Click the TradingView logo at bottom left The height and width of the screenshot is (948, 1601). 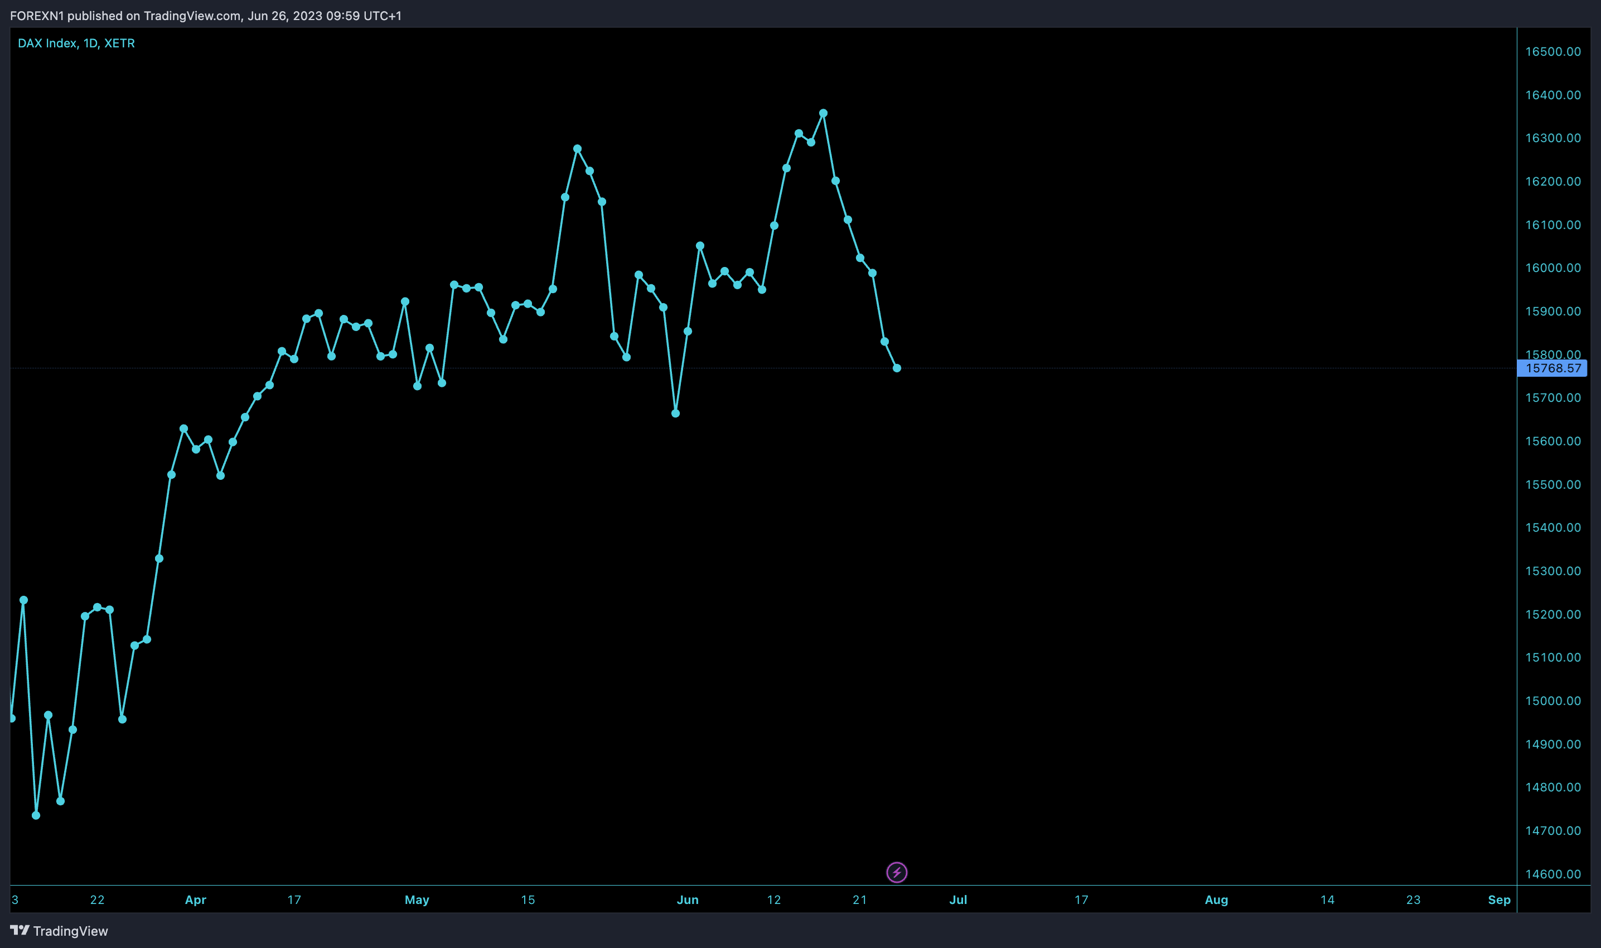coord(59,931)
